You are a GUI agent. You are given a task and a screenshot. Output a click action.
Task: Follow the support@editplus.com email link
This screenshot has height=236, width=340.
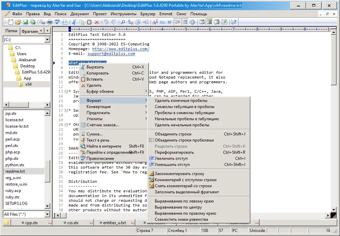(x=111, y=53)
